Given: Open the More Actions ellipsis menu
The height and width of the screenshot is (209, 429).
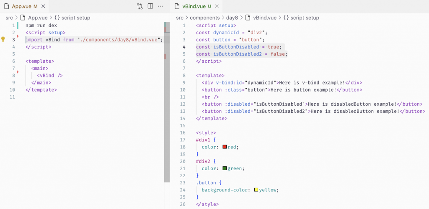Looking at the screenshot, I should click(x=160, y=6).
